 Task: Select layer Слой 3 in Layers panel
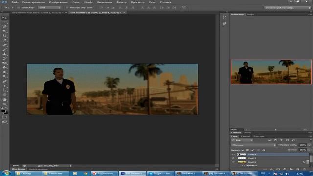pyautogui.click(x=271, y=158)
